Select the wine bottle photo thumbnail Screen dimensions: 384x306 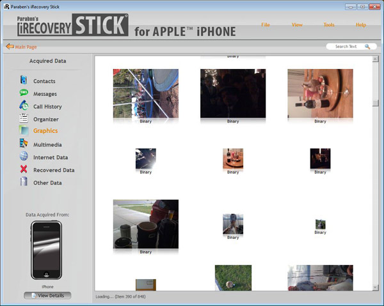(320, 93)
